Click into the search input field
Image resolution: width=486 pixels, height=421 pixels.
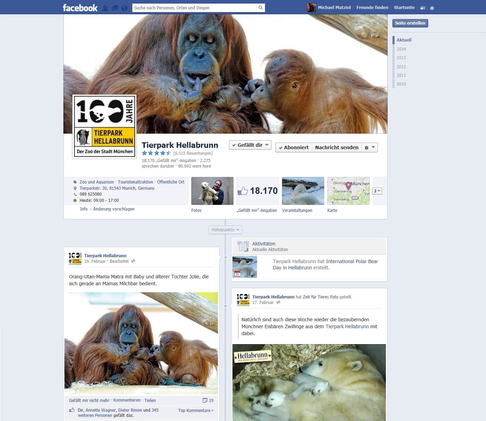(x=194, y=8)
